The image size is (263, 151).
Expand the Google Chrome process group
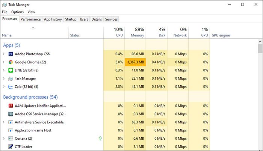pyautogui.click(x=4, y=62)
